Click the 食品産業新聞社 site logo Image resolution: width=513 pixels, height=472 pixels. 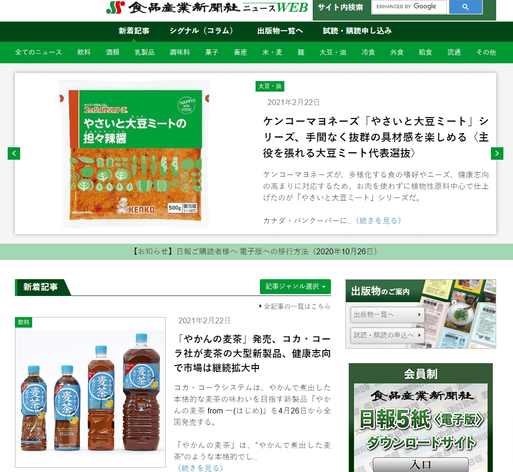pos(207,8)
